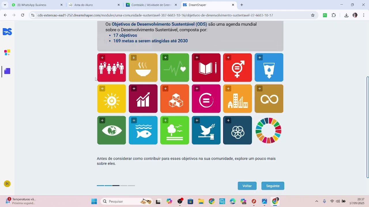Open the yellow user avatar in sidebar
The width and height of the screenshot is (369, 207).
[7, 184]
